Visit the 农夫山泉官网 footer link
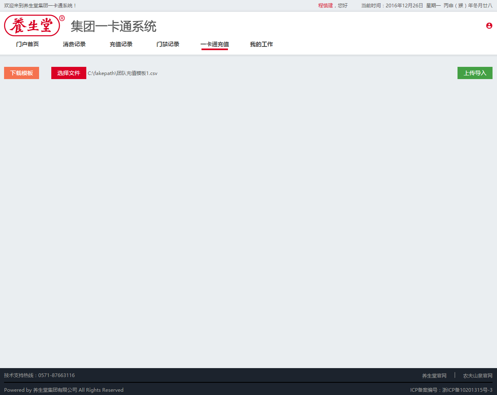 pos(477,376)
